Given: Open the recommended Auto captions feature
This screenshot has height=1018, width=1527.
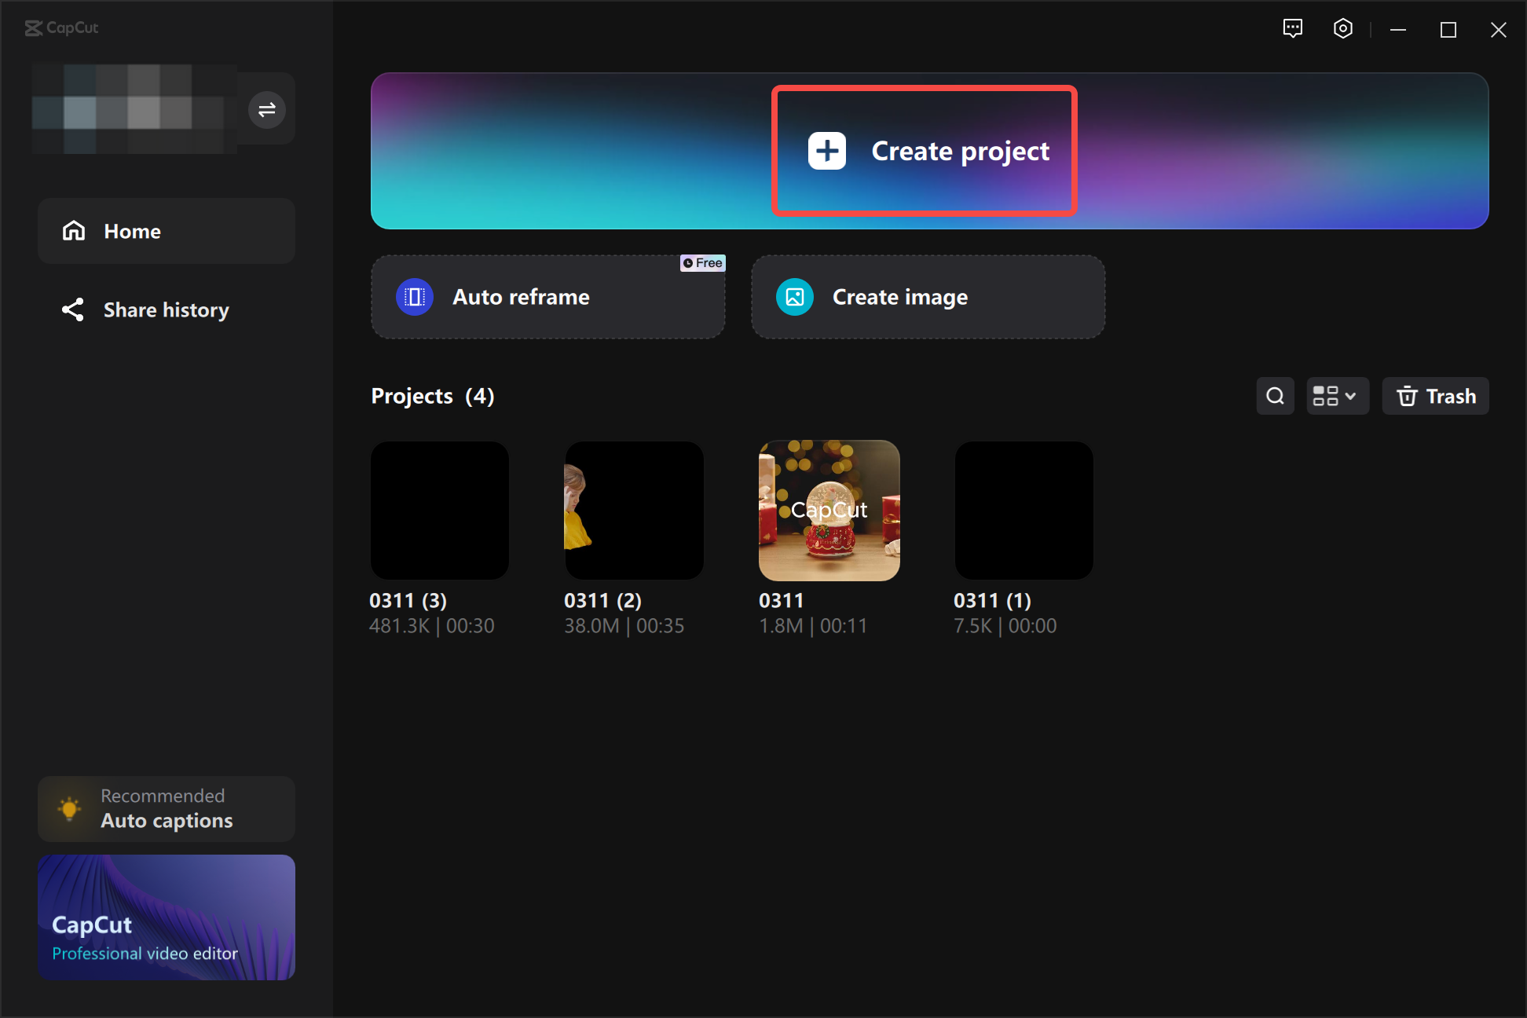Looking at the screenshot, I should coord(166,808).
